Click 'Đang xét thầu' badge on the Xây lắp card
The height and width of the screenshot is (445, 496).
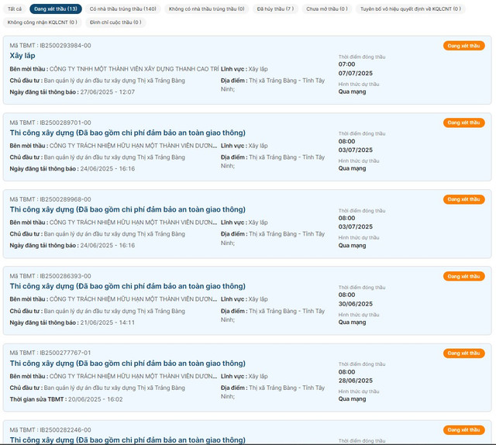[463, 46]
